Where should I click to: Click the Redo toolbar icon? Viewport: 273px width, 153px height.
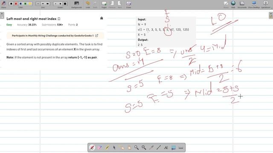(95, 5)
